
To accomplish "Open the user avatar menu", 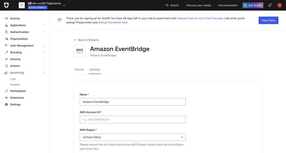I will click(x=280, y=5).
